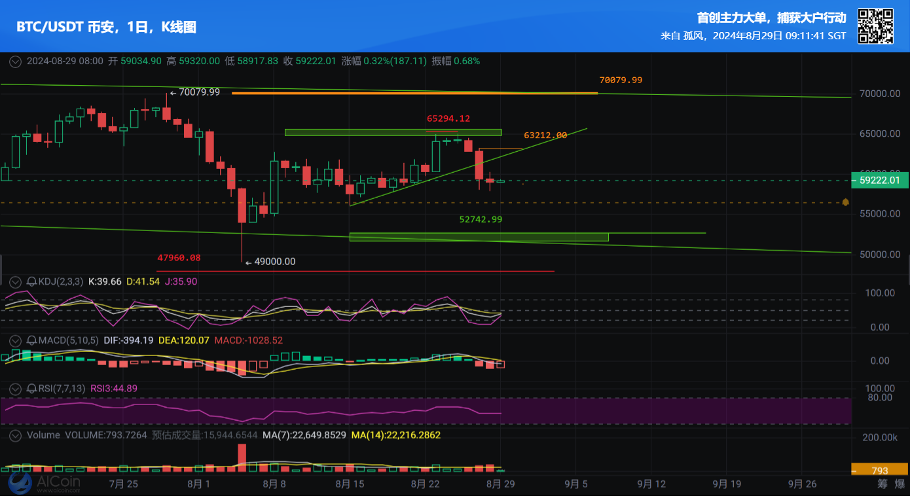The image size is (910, 496).
Task: Click the 筹 chip distribution button
Action: click(883, 484)
